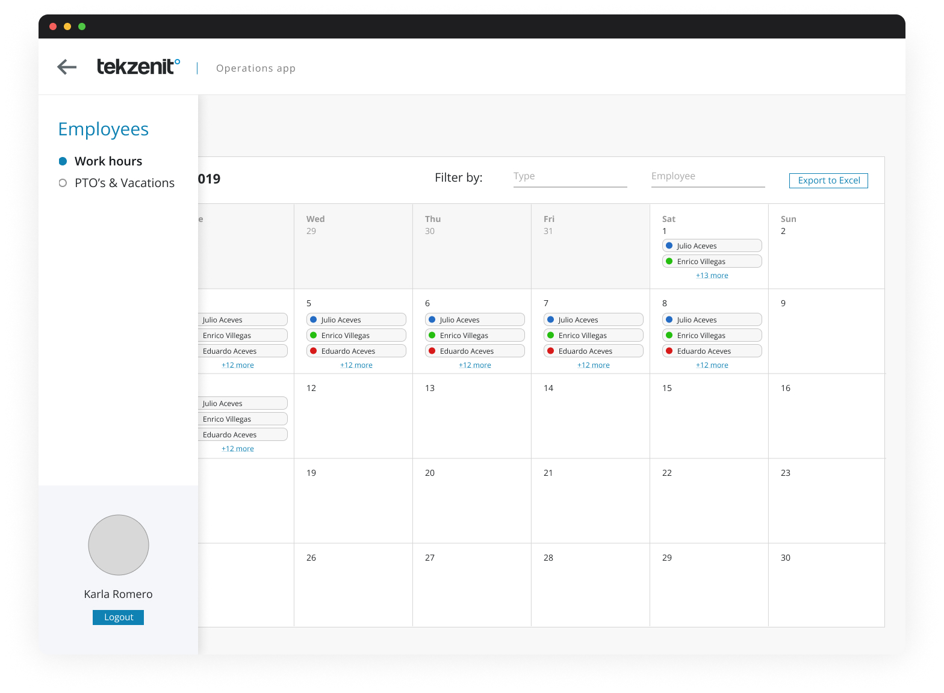
Task: Click calendar day 21
Action: (591, 501)
